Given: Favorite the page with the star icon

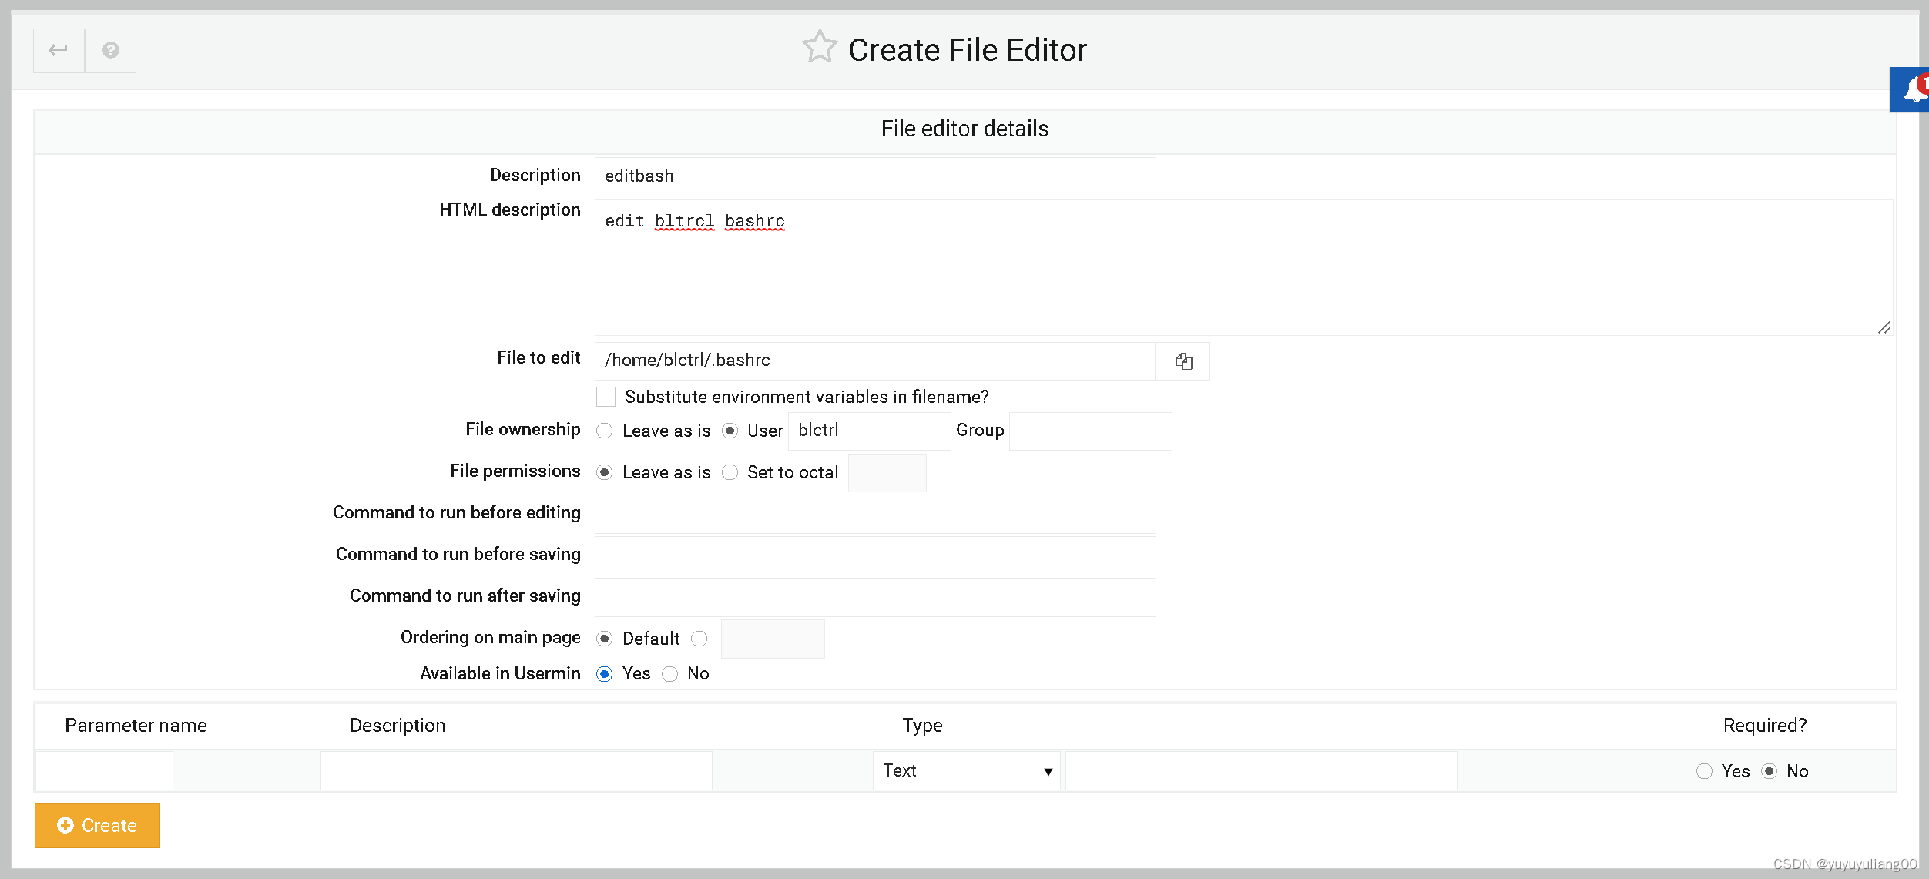Looking at the screenshot, I should coord(819,48).
